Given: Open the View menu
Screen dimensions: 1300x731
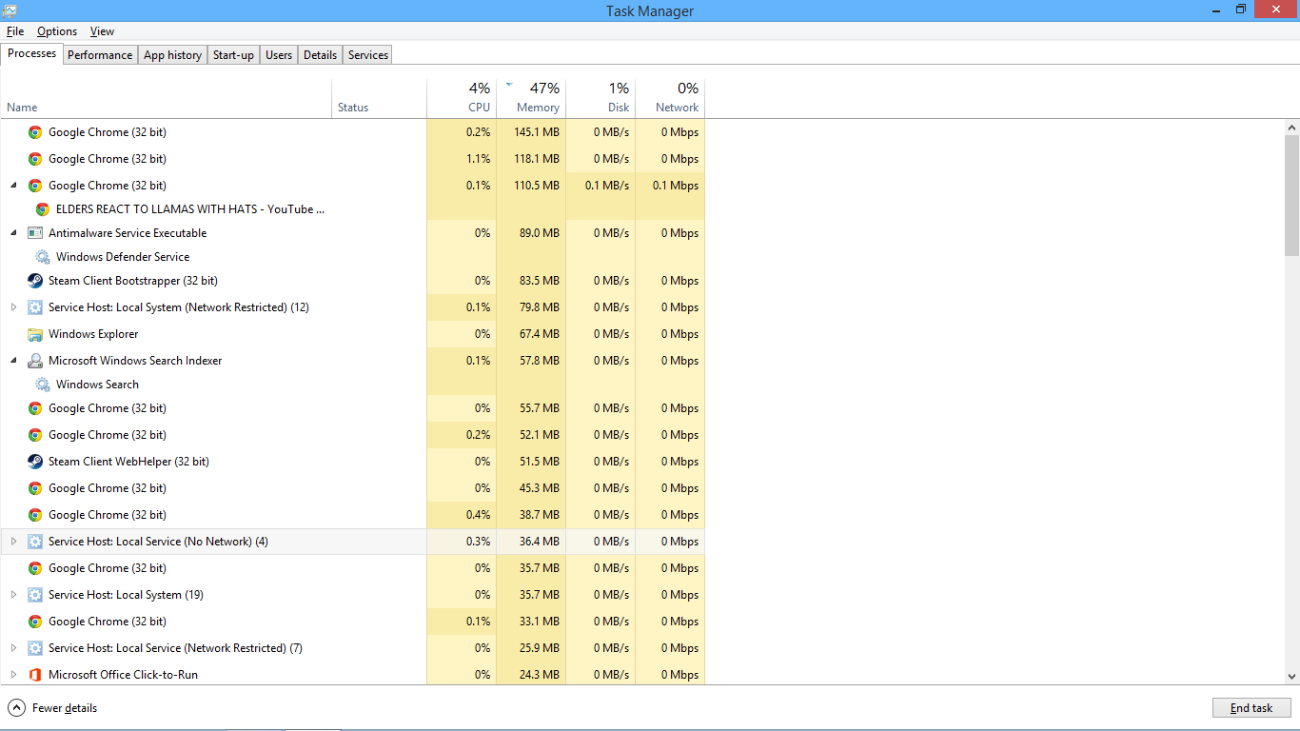Looking at the screenshot, I should [x=102, y=31].
